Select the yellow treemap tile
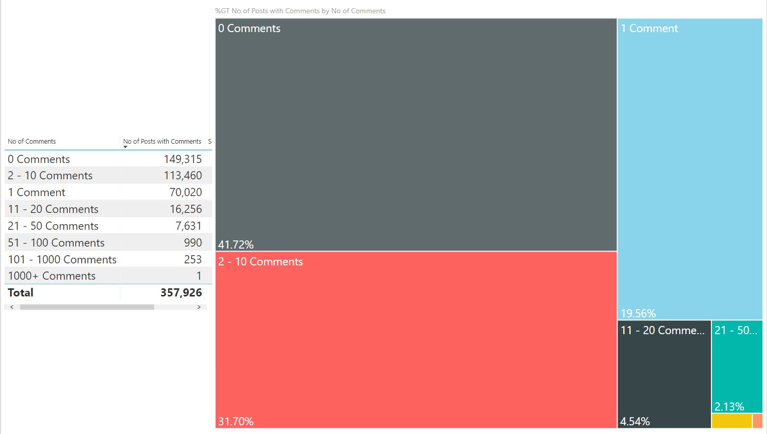Image resolution: width=767 pixels, height=434 pixels. coord(732,421)
